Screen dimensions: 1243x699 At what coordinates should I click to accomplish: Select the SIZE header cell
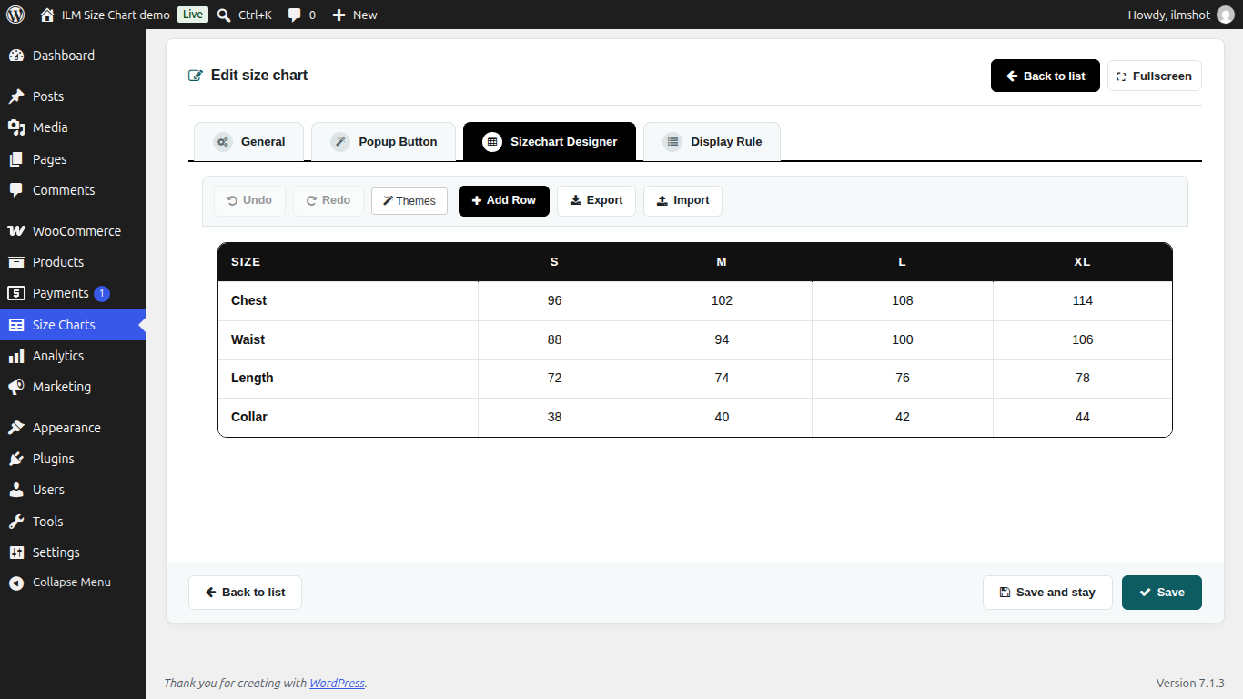(x=348, y=262)
